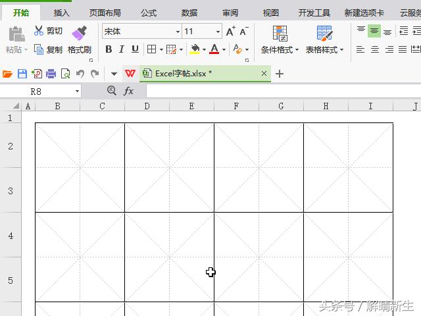421x316 pixels.
Task: Add a new document tab
Action: click(280, 74)
